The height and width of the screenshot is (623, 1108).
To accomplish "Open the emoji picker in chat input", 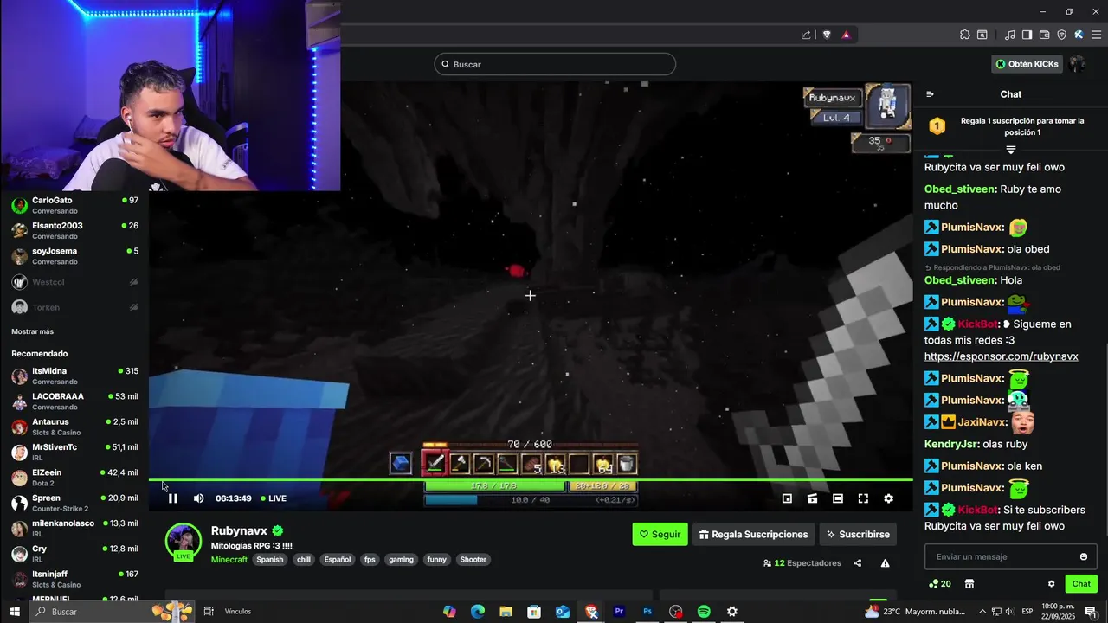I will (x=1084, y=556).
